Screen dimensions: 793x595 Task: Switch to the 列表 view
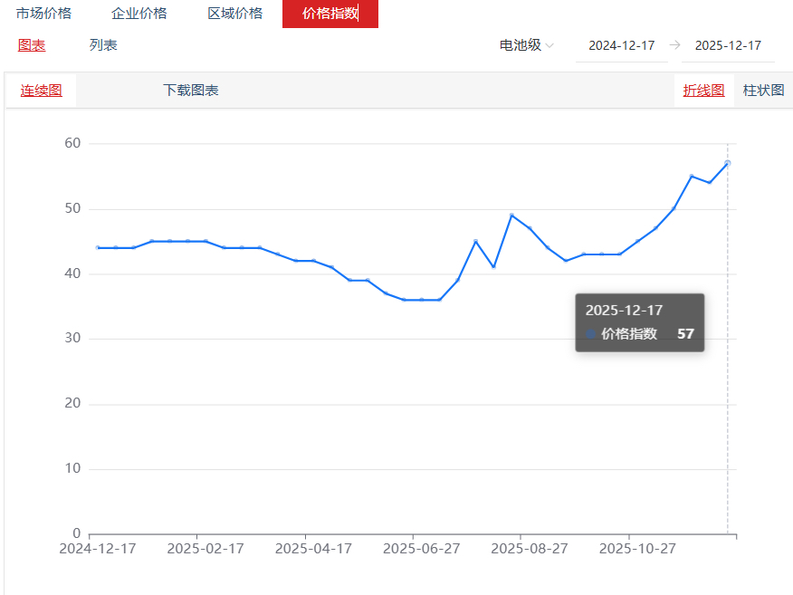pos(103,45)
